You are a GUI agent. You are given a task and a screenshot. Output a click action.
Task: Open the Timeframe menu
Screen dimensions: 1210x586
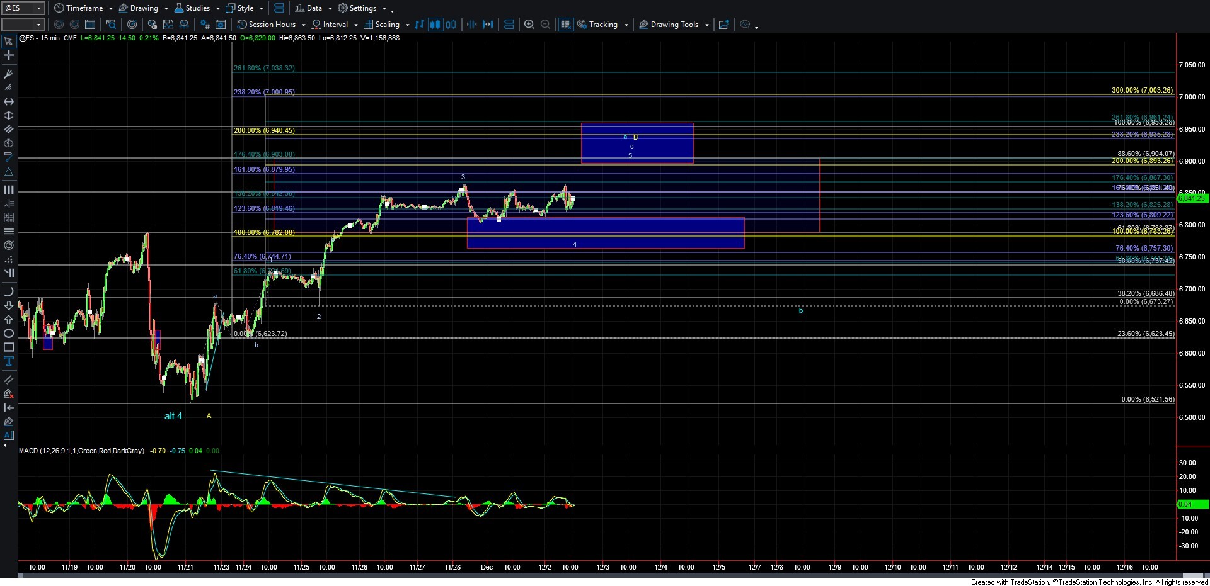click(x=83, y=8)
